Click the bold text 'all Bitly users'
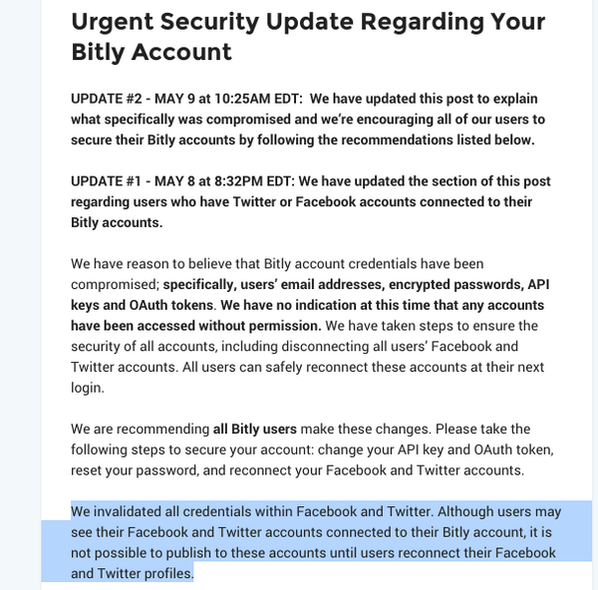 click(255, 430)
